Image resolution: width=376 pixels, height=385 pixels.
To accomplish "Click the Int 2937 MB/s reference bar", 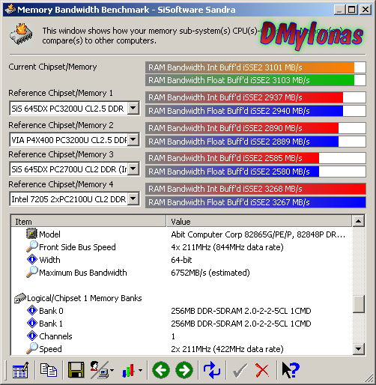I will click(255, 97).
